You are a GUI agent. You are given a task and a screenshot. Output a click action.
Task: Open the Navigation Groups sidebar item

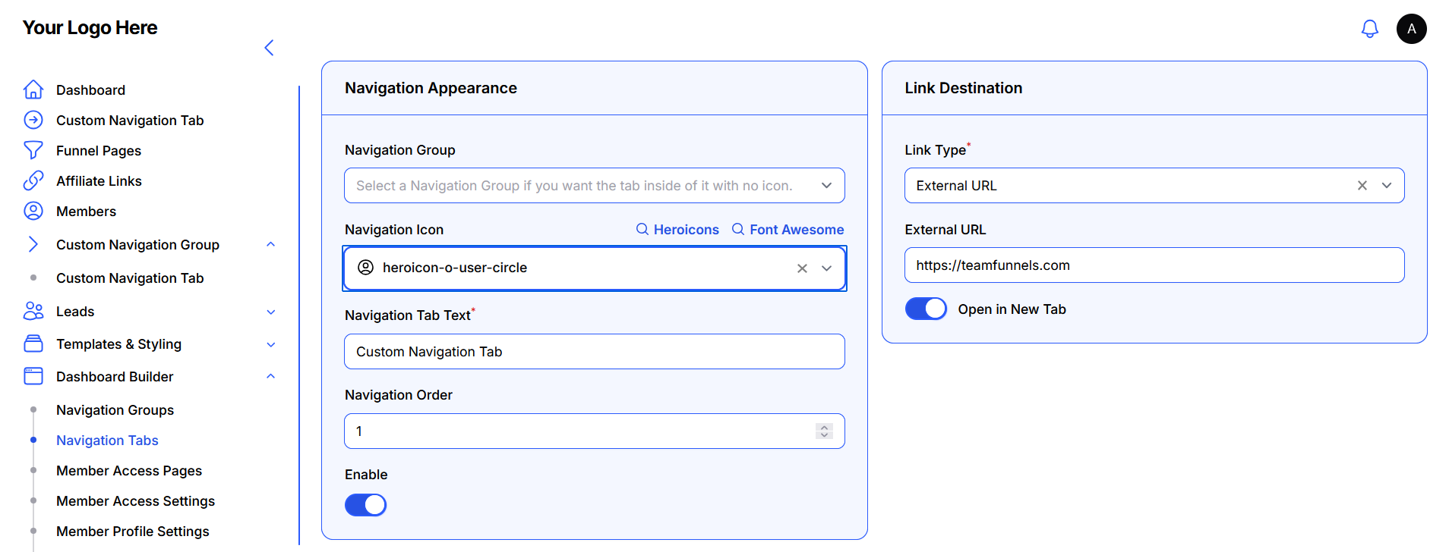(115, 410)
